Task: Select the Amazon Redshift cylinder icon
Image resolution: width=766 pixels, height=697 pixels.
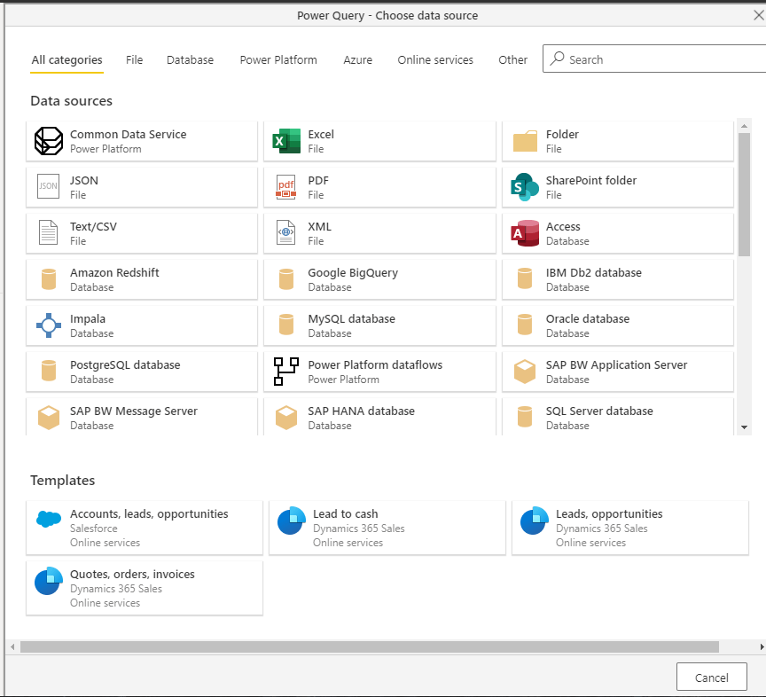Action: (49, 279)
